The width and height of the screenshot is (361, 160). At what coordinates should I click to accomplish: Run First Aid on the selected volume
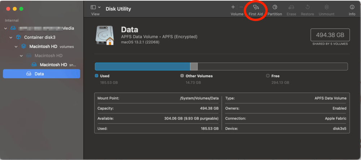256,8
